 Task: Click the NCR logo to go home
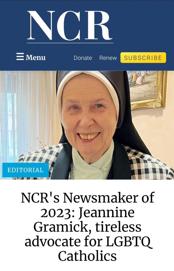click(x=70, y=26)
